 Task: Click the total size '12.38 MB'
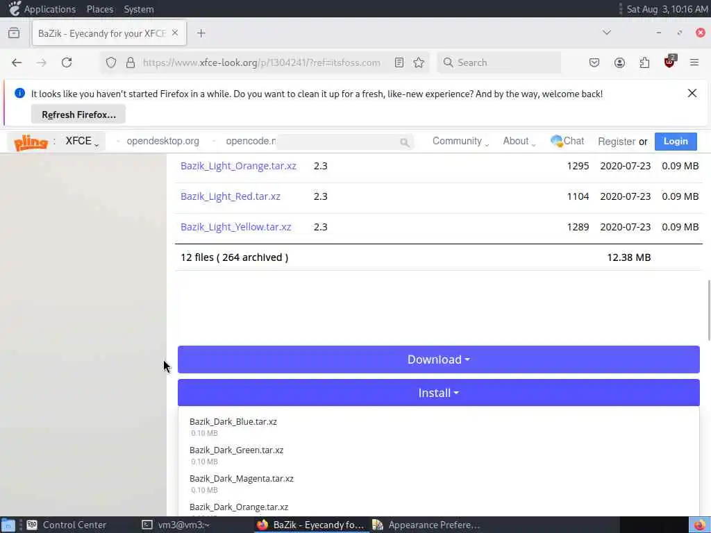point(629,257)
